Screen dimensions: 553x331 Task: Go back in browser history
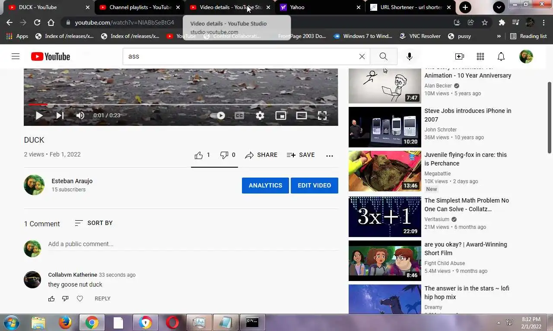click(x=10, y=22)
